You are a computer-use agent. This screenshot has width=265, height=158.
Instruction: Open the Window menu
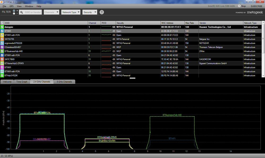[x=29, y=6]
